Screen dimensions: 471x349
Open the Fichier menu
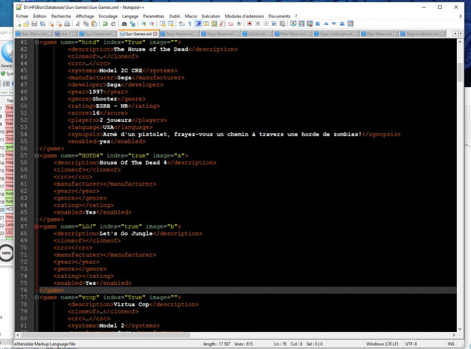click(x=22, y=16)
